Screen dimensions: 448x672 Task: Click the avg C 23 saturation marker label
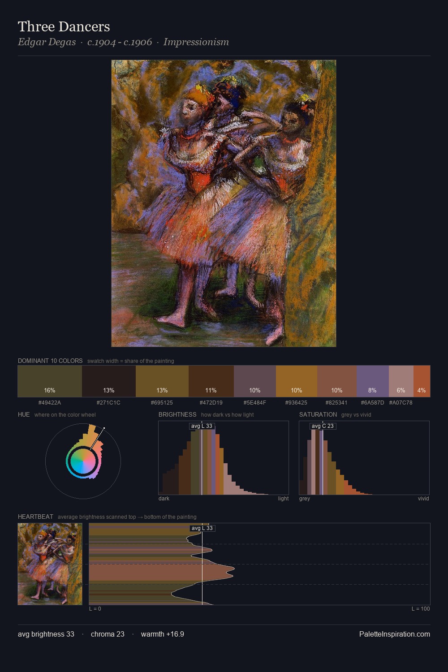pos(323,426)
